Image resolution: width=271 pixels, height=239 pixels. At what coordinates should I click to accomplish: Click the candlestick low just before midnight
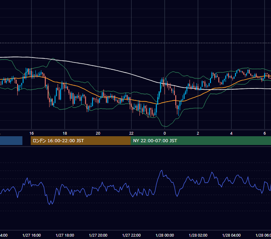[x=154, y=115]
